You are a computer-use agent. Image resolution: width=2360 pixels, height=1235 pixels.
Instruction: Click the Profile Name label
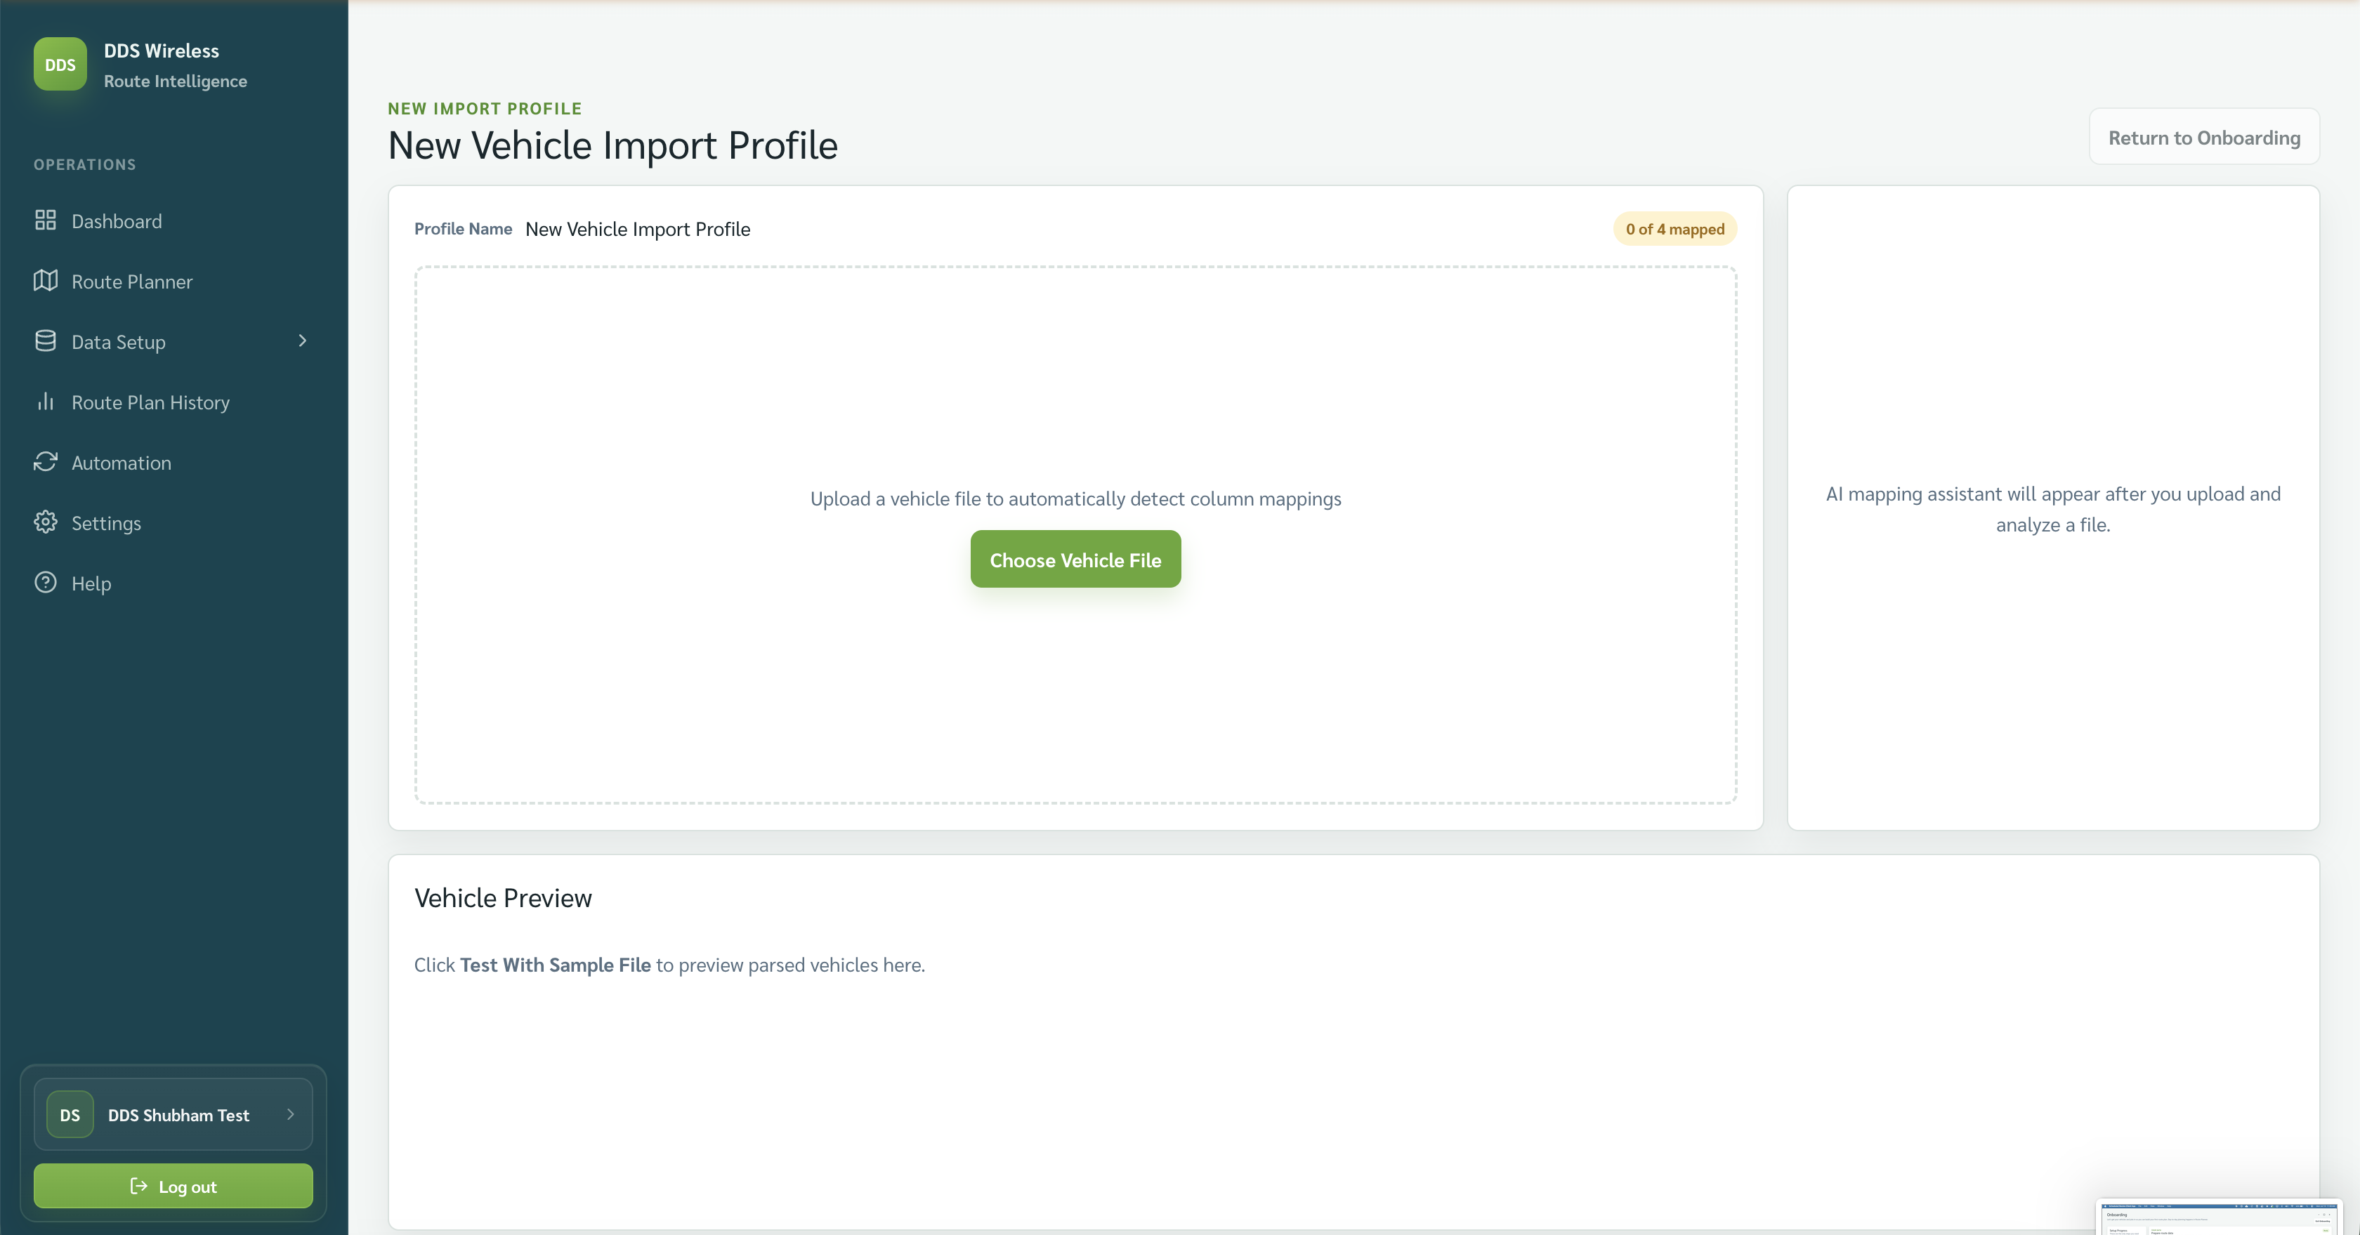click(463, 229)
